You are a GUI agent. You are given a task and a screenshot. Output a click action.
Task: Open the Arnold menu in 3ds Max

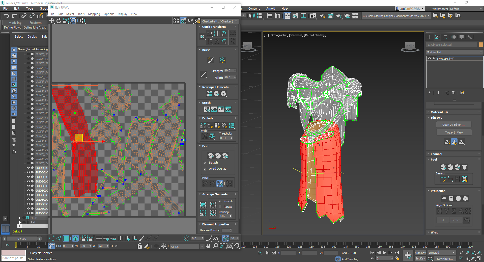point(271,9)
